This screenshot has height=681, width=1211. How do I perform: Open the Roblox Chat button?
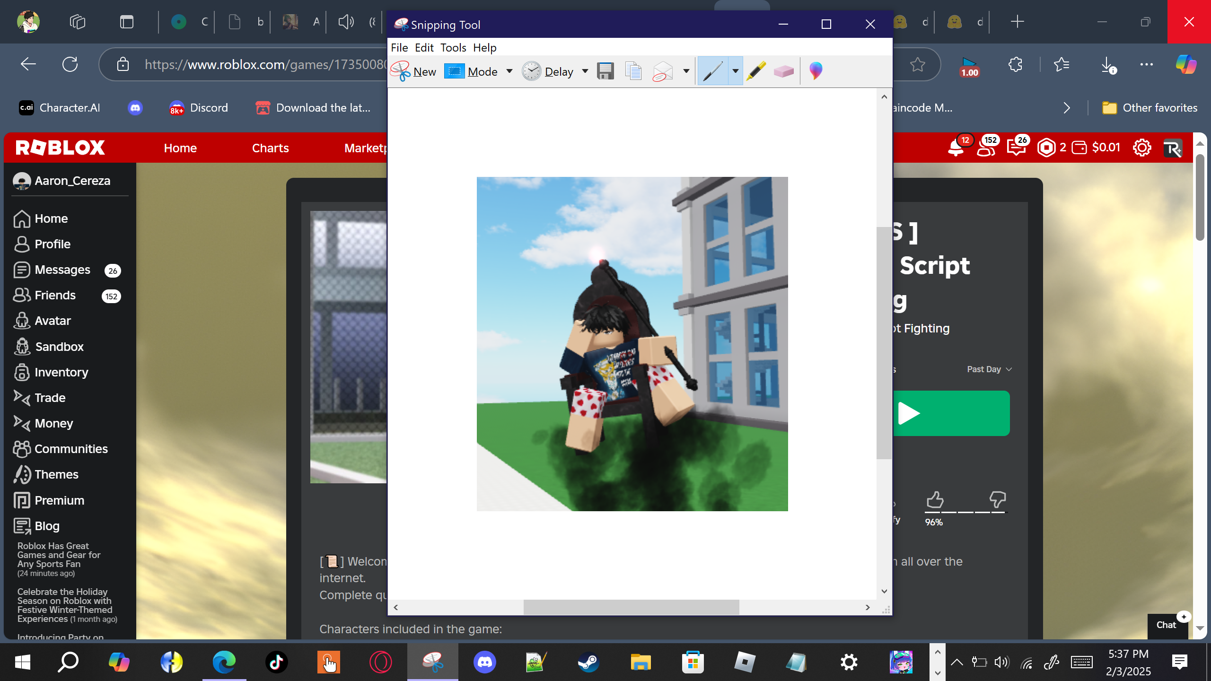(1167, 625)
